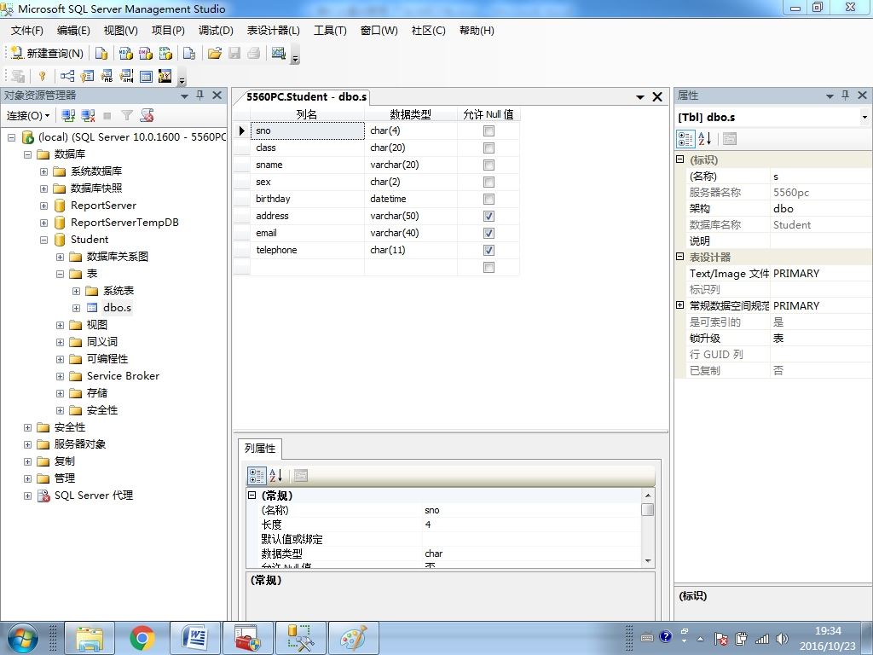Toggle Allow Nulls for class column
This screenshot has width=873, height=655.
pyautogui.click(x=489, y=148)
